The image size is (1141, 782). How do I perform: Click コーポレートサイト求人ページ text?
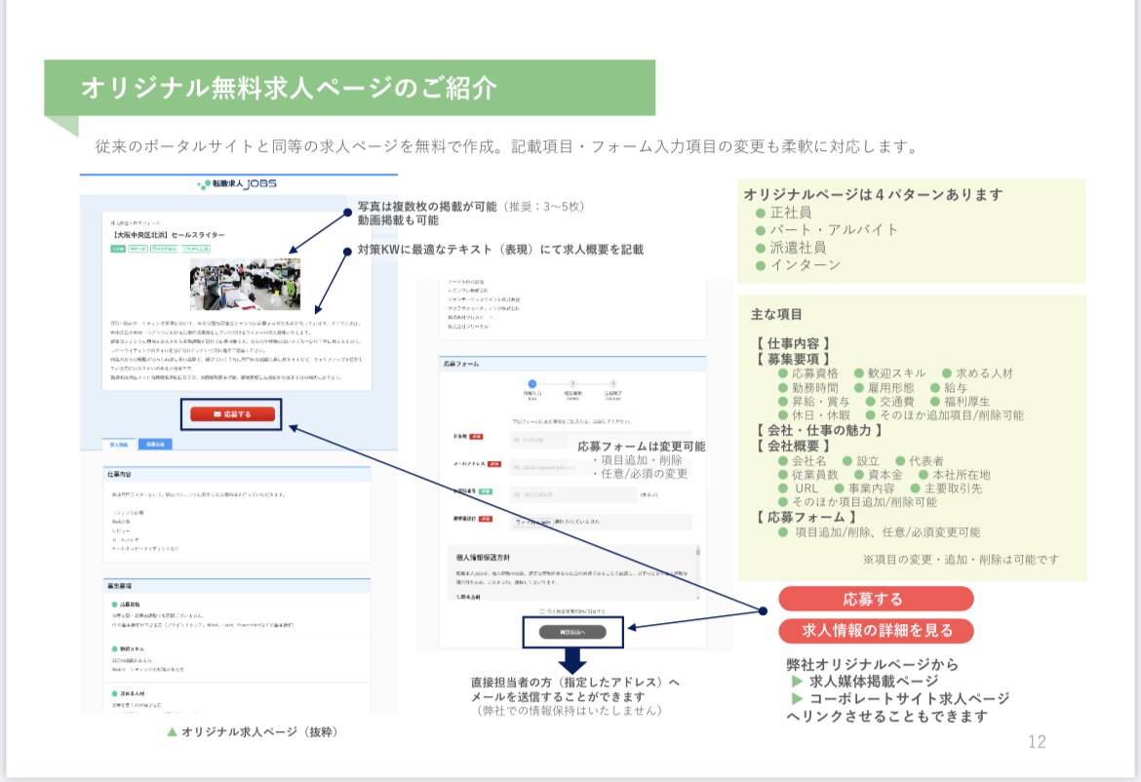click(910, 698)
